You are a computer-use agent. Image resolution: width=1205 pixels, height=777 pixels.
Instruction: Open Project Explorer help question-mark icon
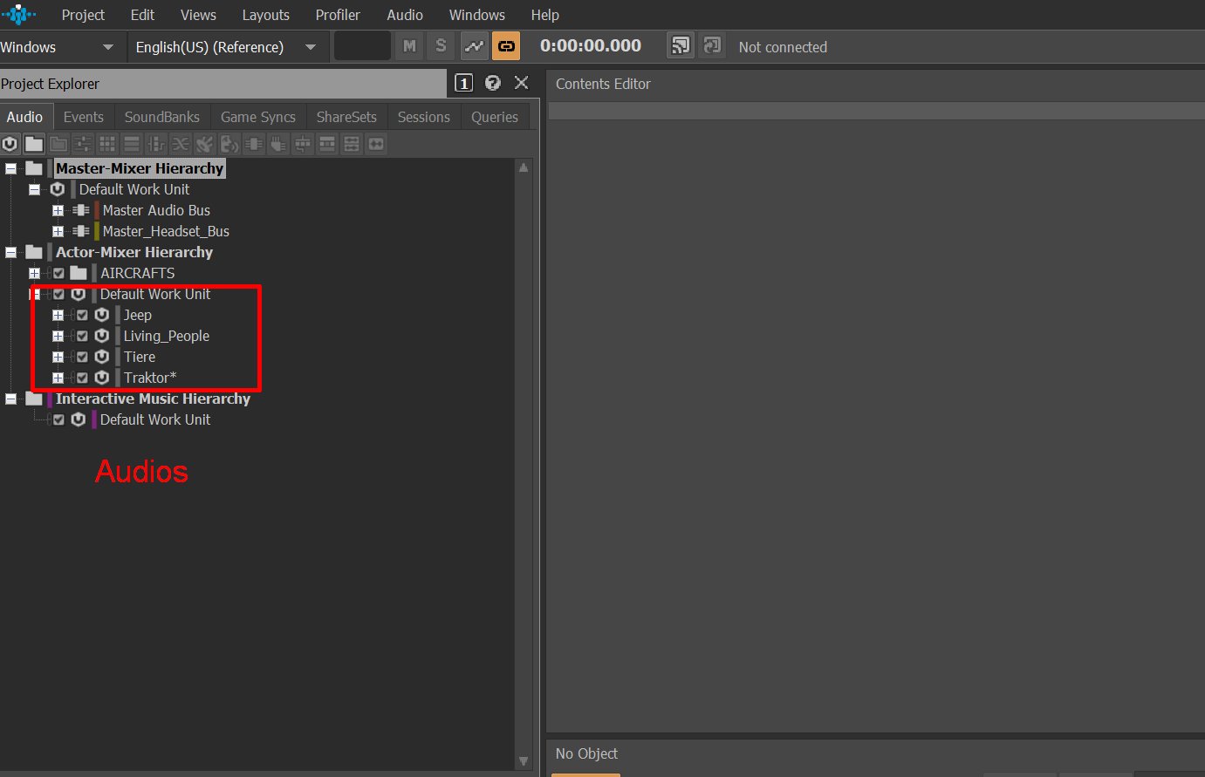[493, 83]
